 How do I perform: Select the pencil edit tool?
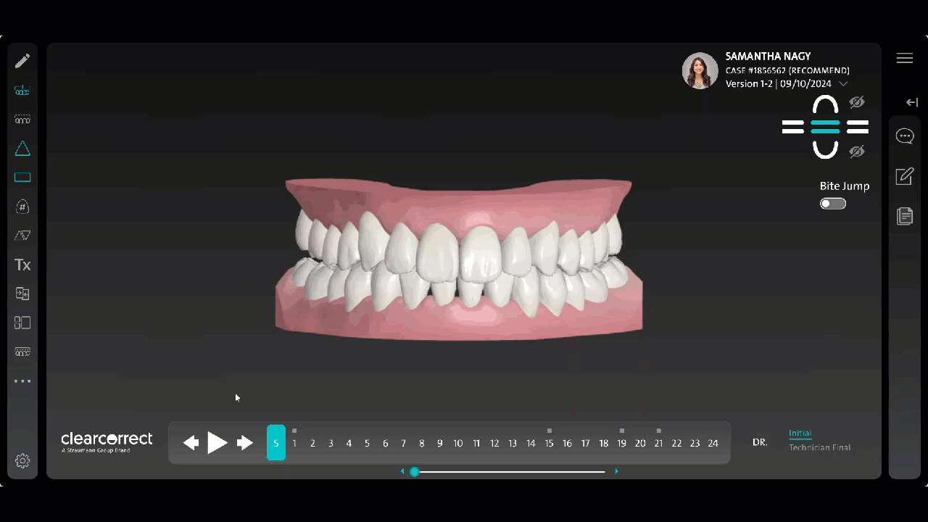(x=22, y=61)
